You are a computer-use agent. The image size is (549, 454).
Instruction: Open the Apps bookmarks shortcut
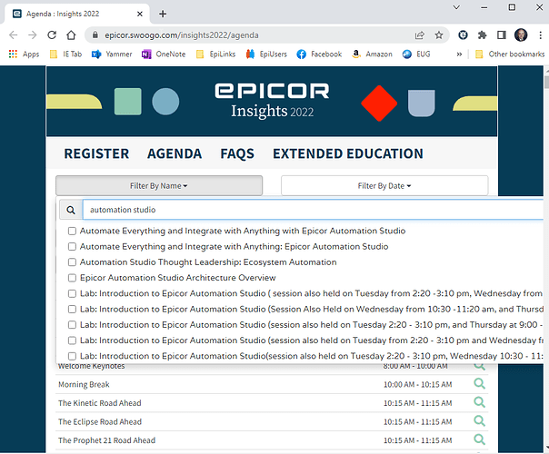click(24, 54)
